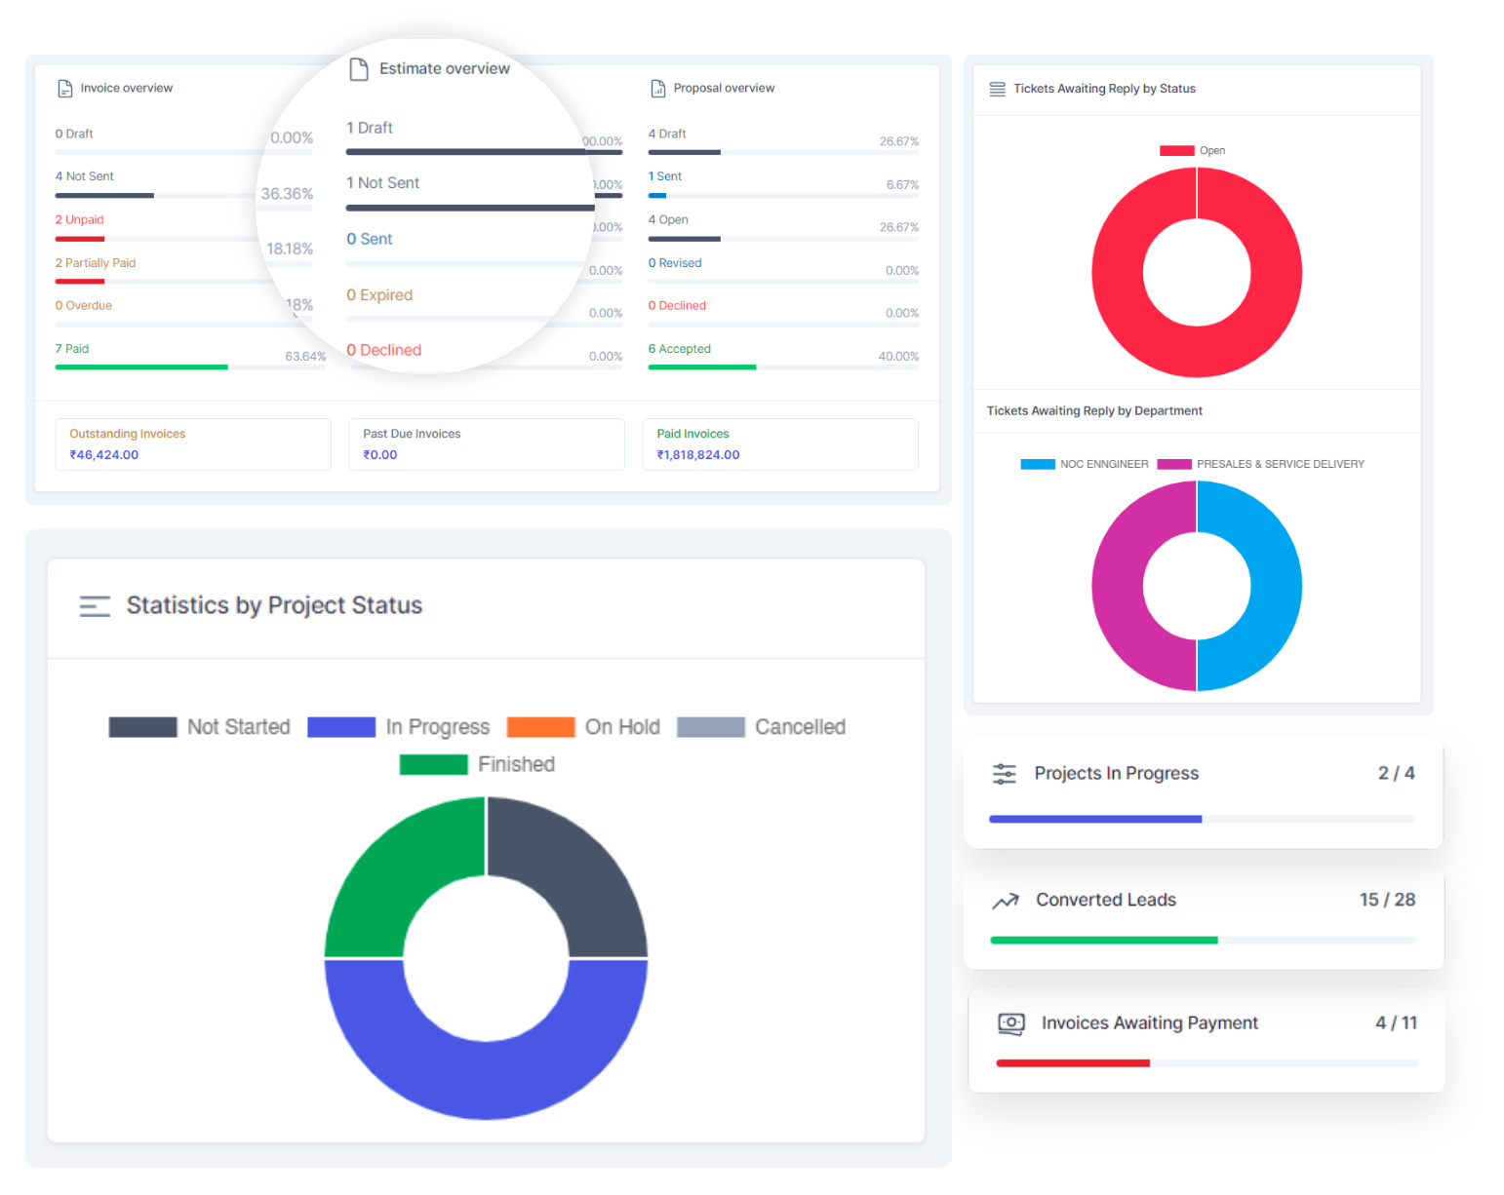Viewport: 1504px width, 1195px height.
Task: Click the Converted Leads trend arrow icon
Action: [x=1006, y=901]
